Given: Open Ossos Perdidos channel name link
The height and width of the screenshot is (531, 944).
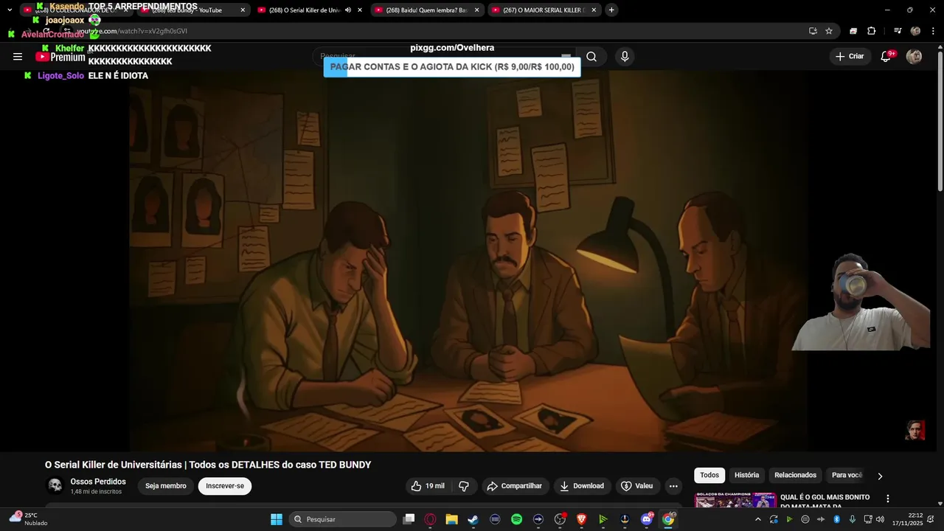Looking at the screenshot, I should click(x=98, y=482).
